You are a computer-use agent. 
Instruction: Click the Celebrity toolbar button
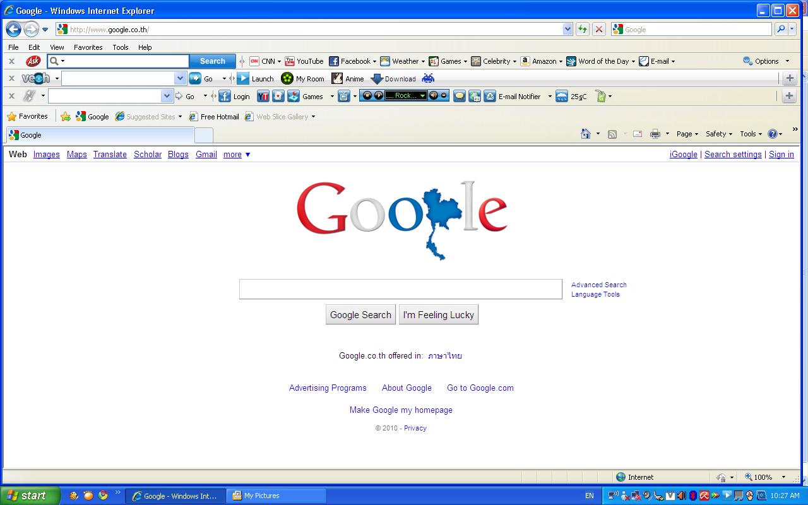point(494,61)
